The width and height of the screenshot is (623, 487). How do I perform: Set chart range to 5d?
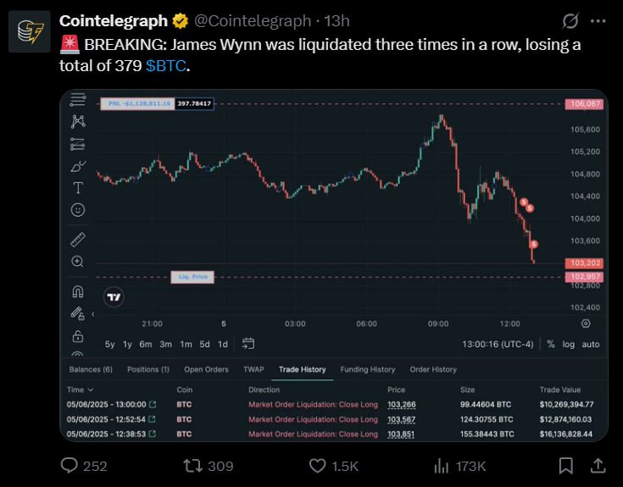point(204,344)
